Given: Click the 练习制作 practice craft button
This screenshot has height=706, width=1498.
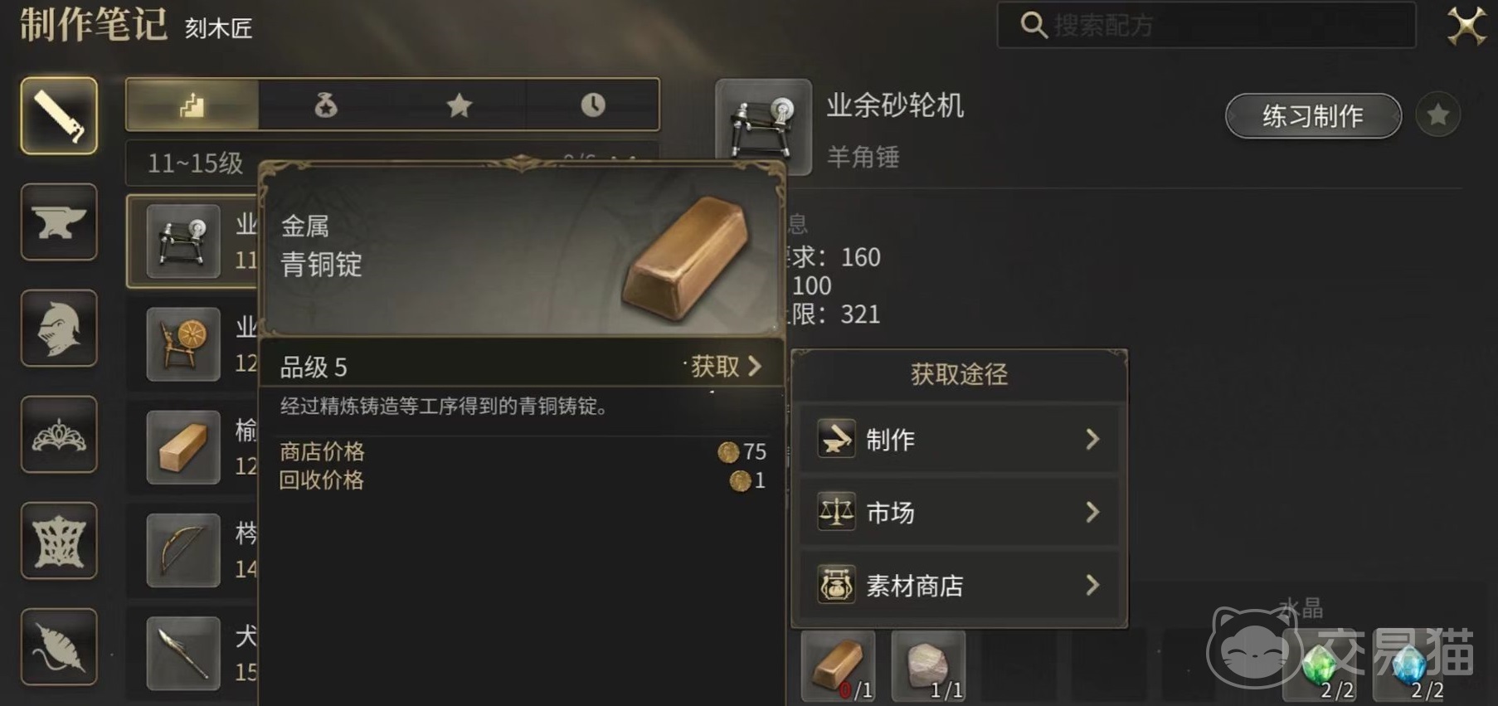Looking at the screenshot, I should click(x=1313, y=115).
